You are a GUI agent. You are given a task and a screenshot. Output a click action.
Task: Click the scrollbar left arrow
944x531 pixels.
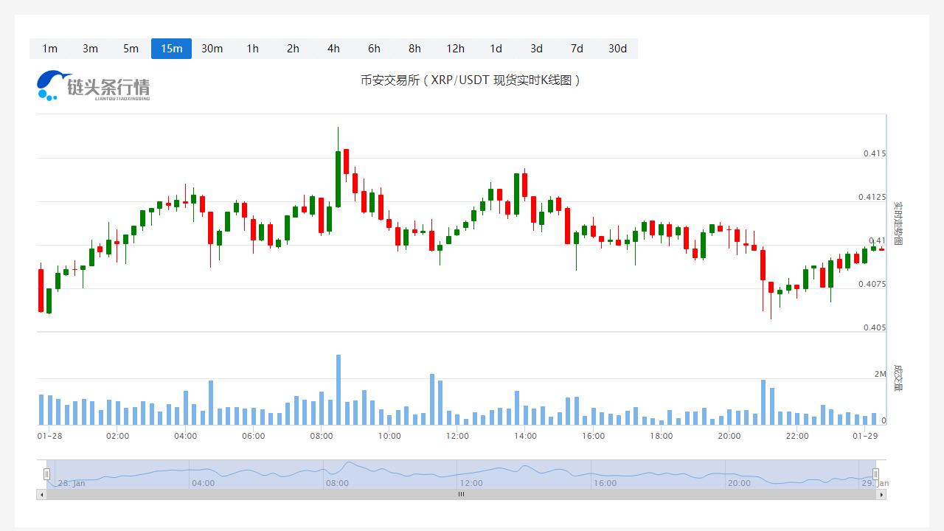(41, 495)
